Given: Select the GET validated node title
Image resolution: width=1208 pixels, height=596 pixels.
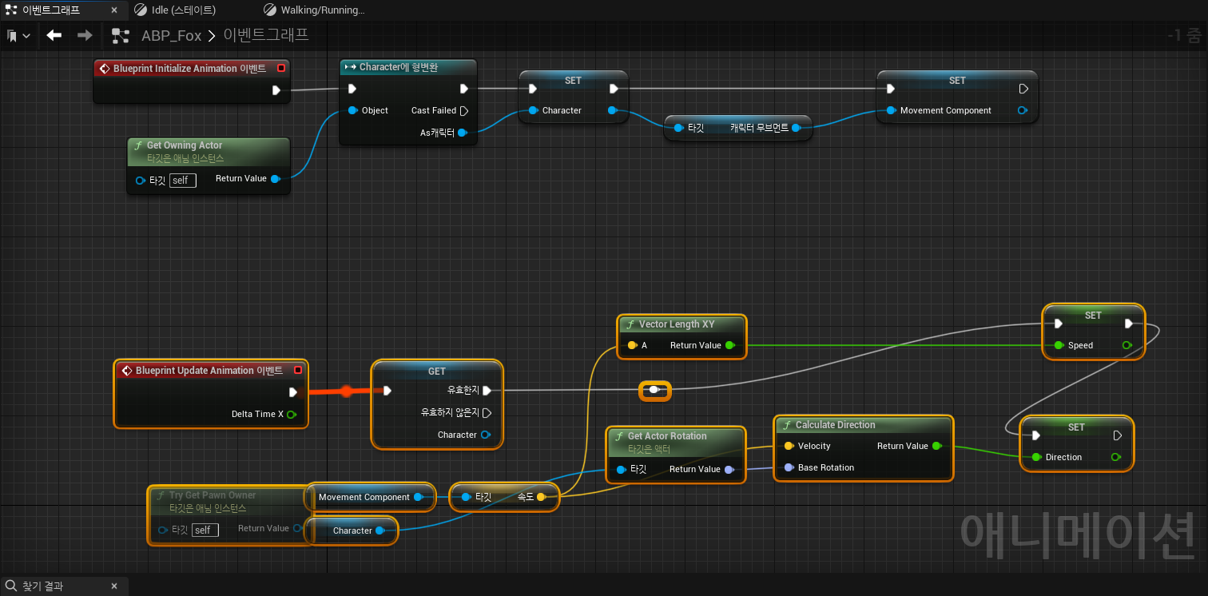Looking at the screenshot, I should coord(437,371).
